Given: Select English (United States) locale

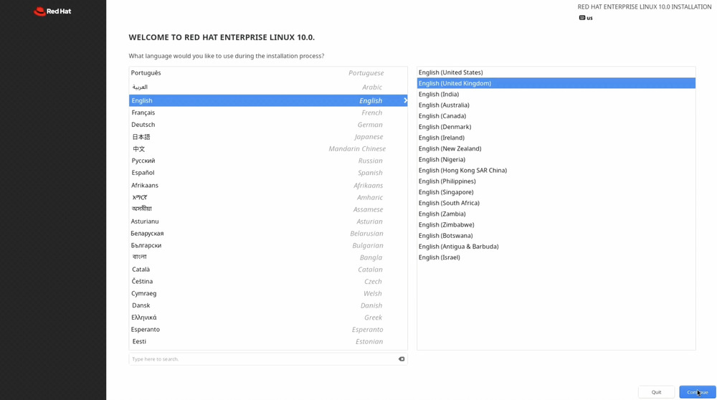Looking at the screenshot, I should click(450, 72).
